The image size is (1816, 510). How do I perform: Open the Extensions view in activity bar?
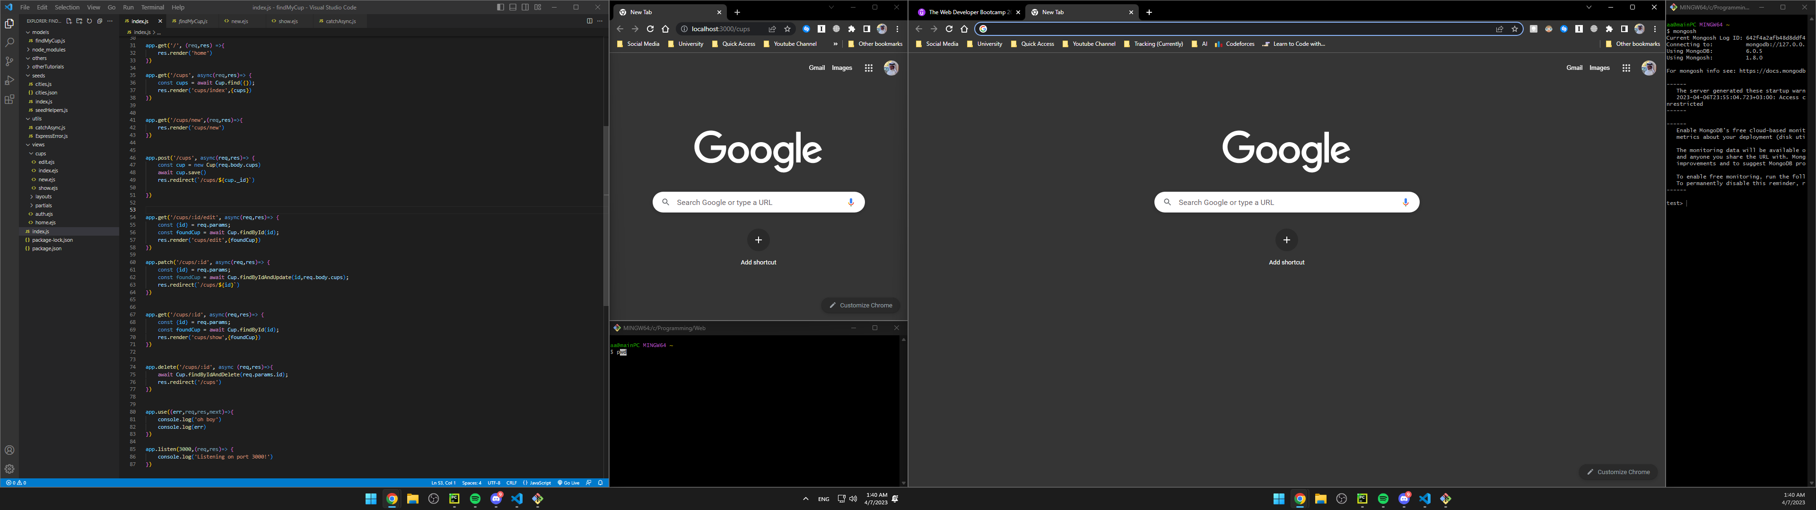point(9,99)
